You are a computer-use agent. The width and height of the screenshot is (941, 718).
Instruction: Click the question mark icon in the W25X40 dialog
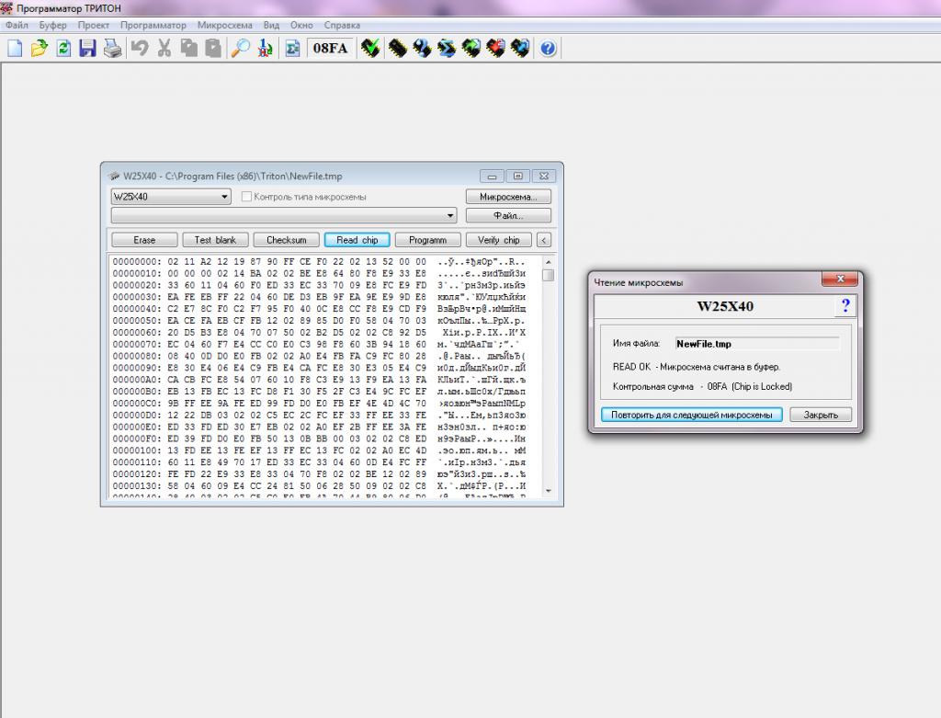(845, 306)
